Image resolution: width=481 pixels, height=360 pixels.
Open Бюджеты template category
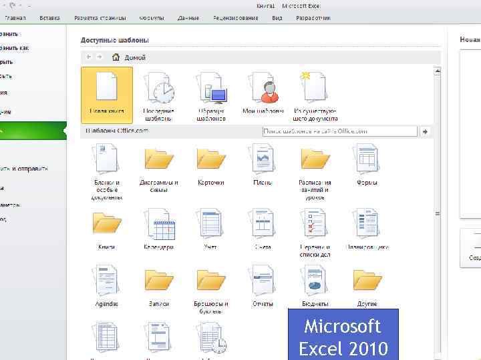coord(315,286)
